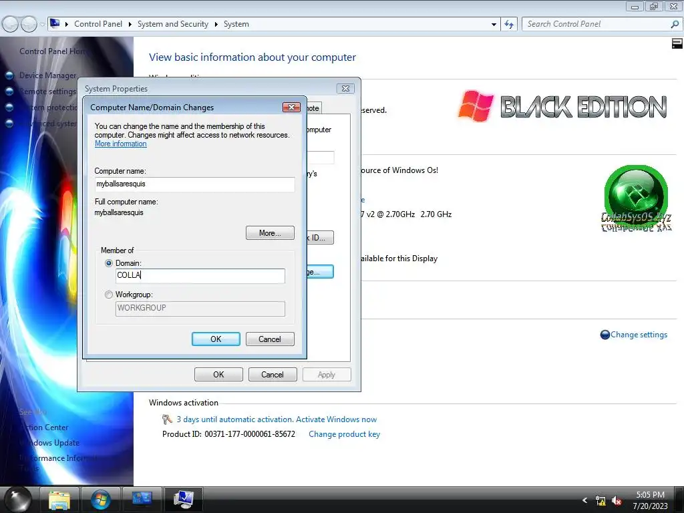Open the Start menu orb

(x=18, y=500)
